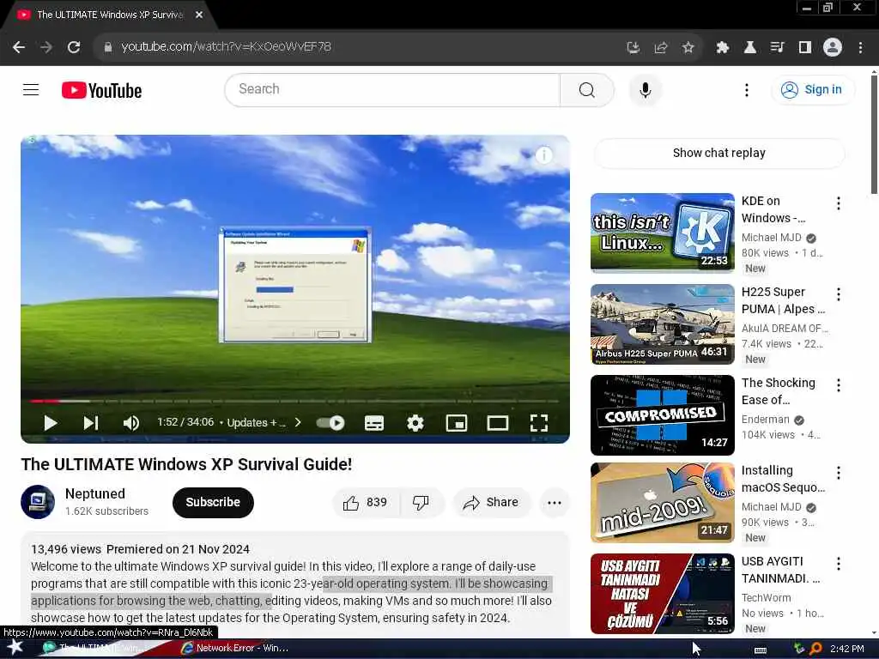Mute the video volume
This screenshot has height=659, width=879.
tap(131, 423)
